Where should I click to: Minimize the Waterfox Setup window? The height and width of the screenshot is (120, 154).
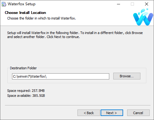coord(119,4)
